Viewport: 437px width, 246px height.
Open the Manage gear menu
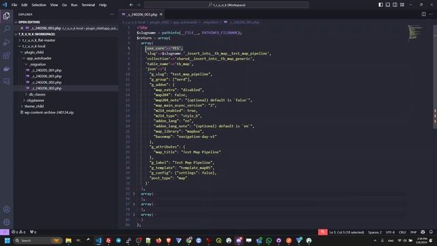point(6,222)
